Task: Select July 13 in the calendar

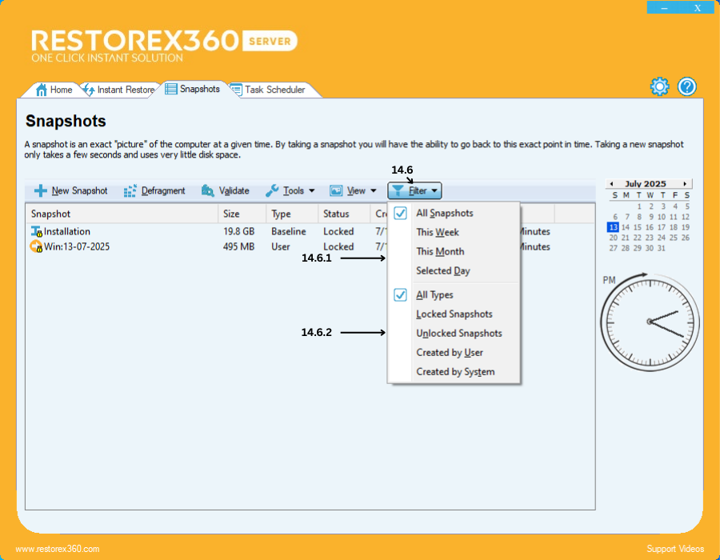Action: [x=613, y=227]
